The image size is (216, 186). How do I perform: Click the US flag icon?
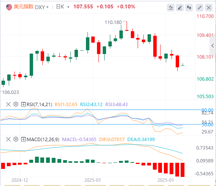click(9, 7)
